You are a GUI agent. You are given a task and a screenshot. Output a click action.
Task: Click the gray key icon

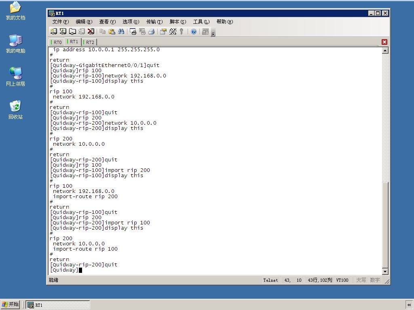[x=182, y=31]
